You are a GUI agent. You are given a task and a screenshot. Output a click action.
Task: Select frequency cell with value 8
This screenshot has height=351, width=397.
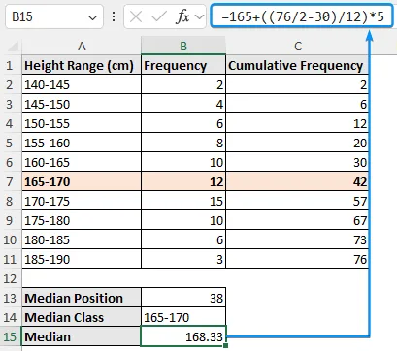183,143
